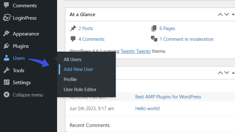
Task: Open Comments in the admin sidebar
Action: (25, 5)
